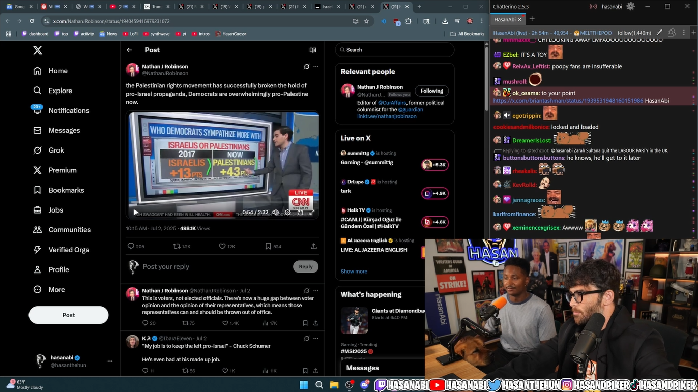Click the Following button for Nathan J Robinson
Viewport: 698px width, 392px height.
tap(432, 91)
